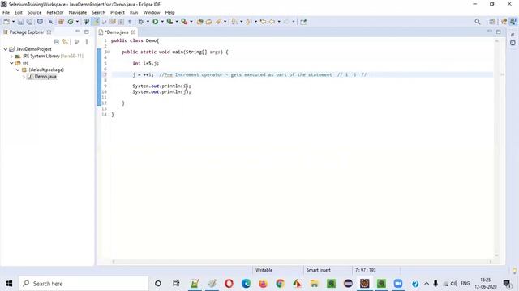Open the Project menu

coord(117,13)
